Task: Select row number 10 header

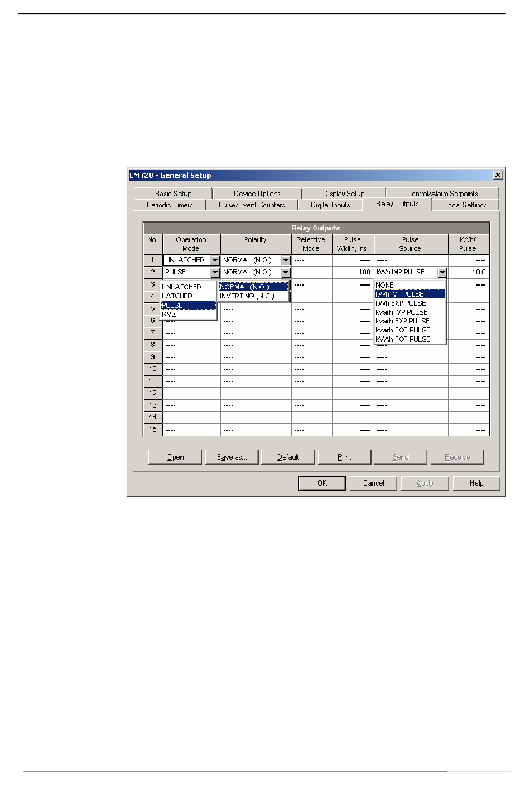Action: pos(153,369)
